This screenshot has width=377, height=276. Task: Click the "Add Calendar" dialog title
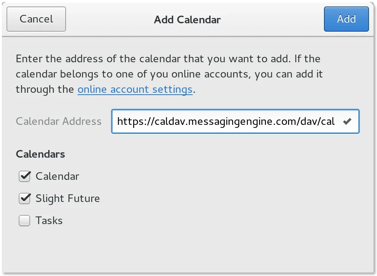[x=187, y=20]
